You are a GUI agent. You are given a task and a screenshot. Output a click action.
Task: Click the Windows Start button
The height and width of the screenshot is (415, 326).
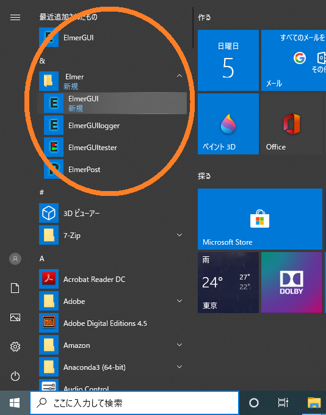tap(15, 403)
